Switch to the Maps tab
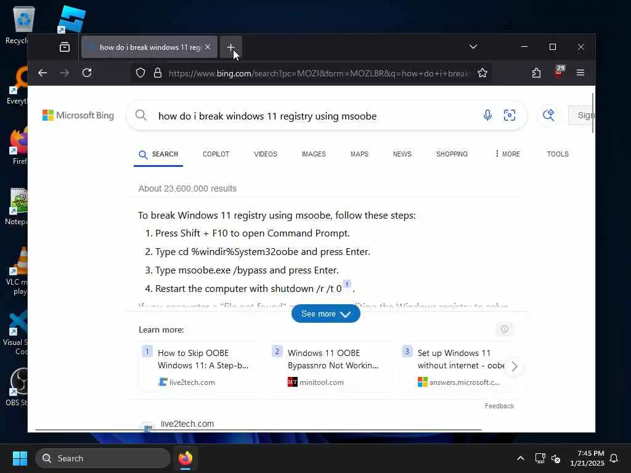Image resolution: width=631 pixels, height=473 pixels. [359, 154]
